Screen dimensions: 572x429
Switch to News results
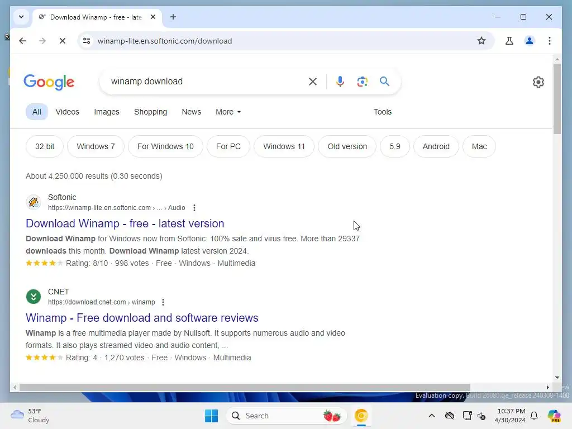pyautogui.click(x=191, y=112)
